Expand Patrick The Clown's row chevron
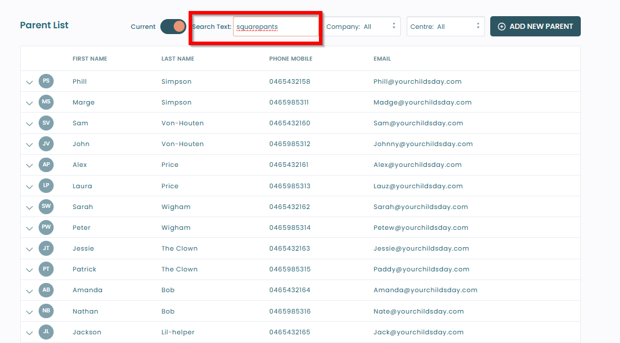 (x=29, y=270)
